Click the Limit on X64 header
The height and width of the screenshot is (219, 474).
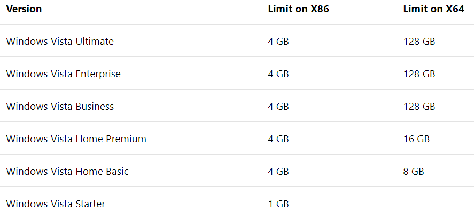433,9
